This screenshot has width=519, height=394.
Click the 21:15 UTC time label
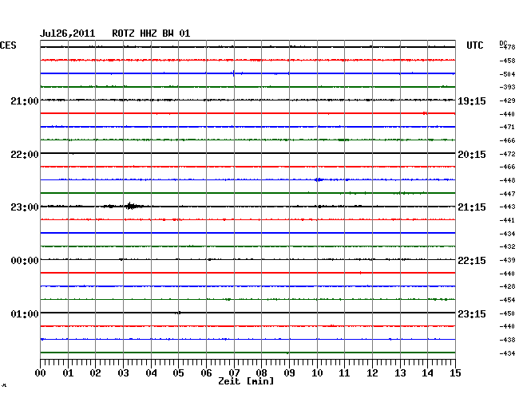pyautogui.click(x=472, y=207)
